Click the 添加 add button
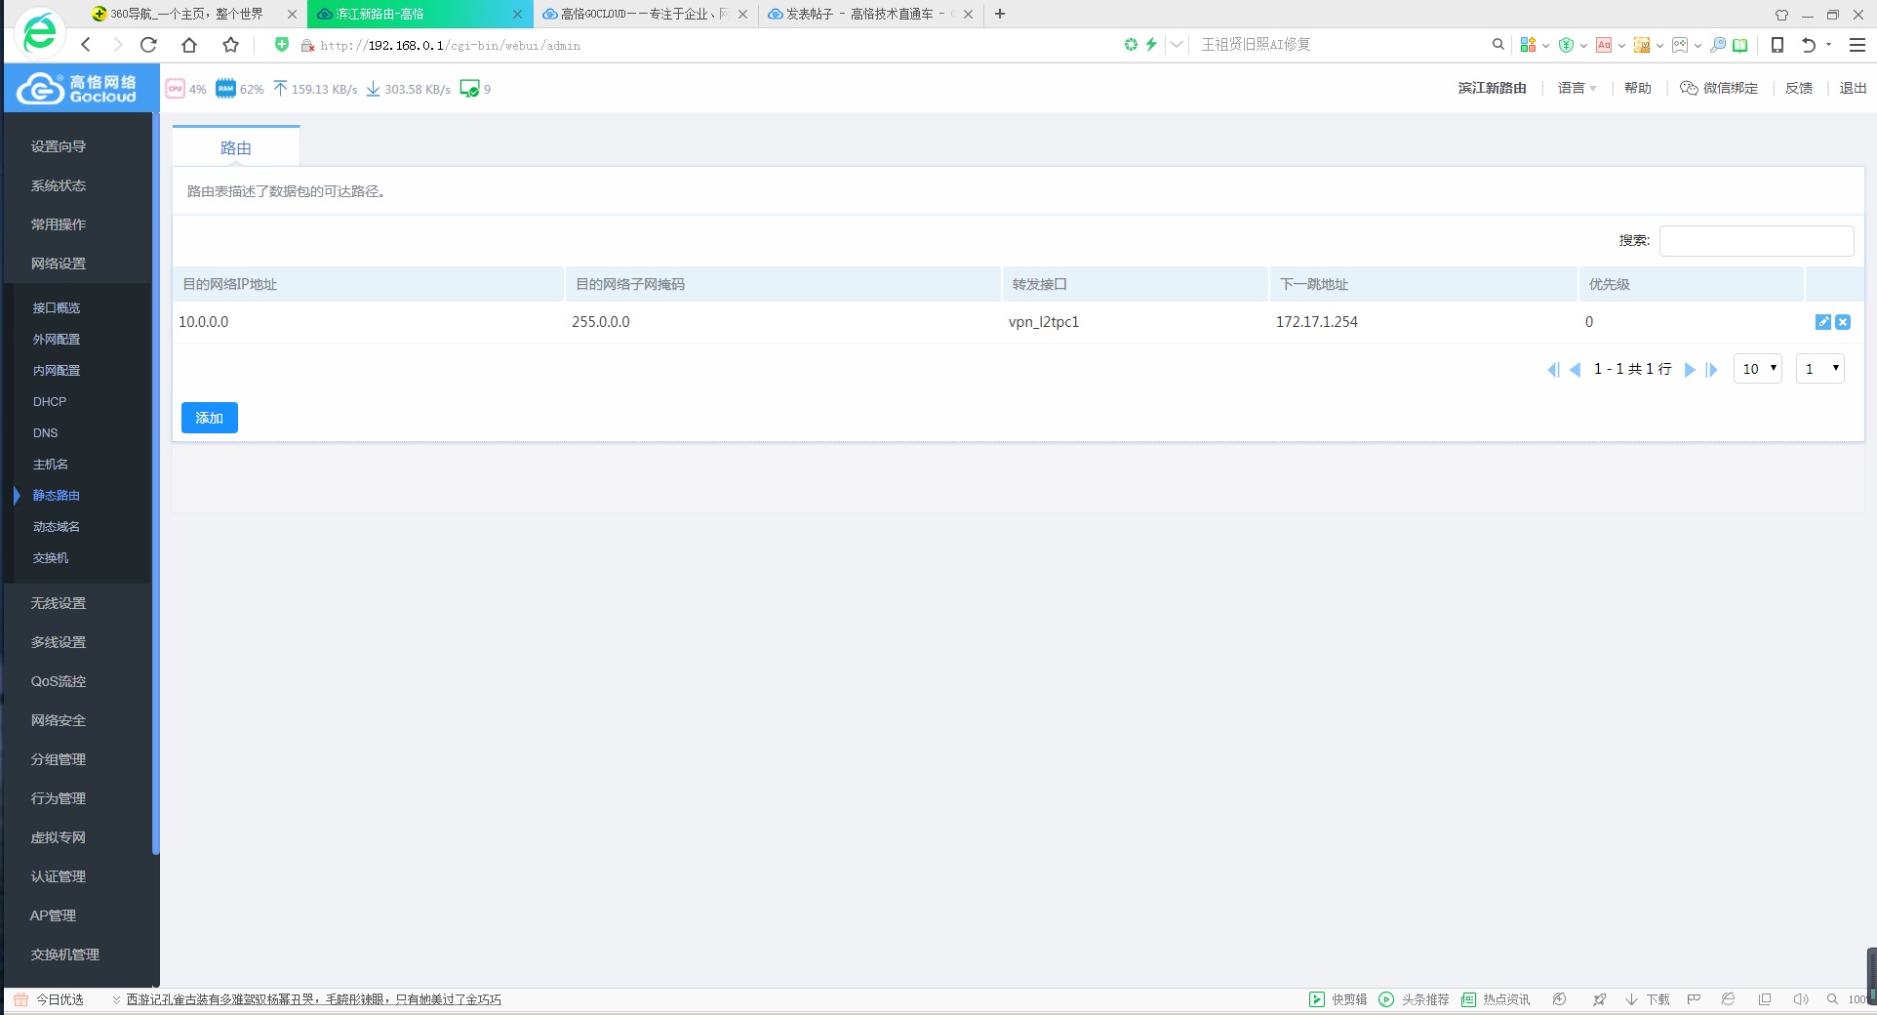 pos(210,418)
